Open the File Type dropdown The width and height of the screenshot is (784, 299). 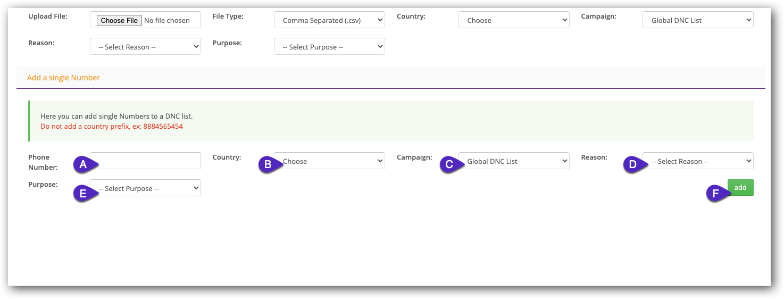click(329, 20)
